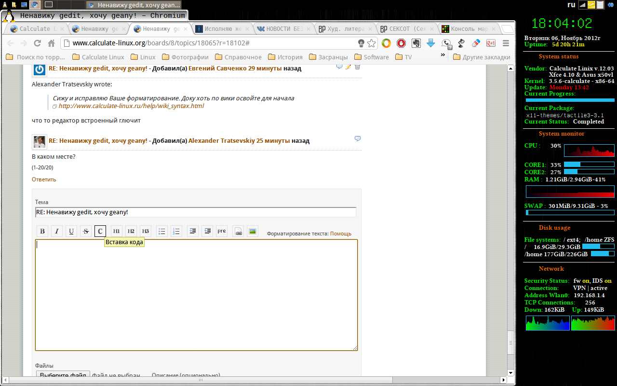
Task: Insert an H1 heading
Action: click(x=117, y=231)
